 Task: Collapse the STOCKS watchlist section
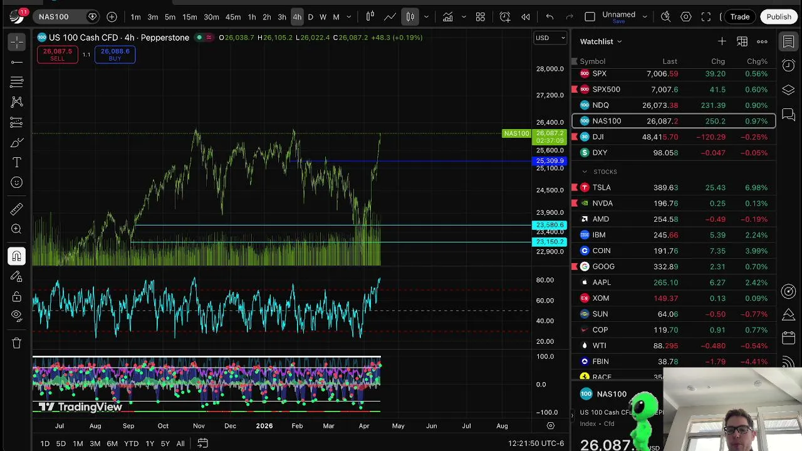[x=585, y=172]
